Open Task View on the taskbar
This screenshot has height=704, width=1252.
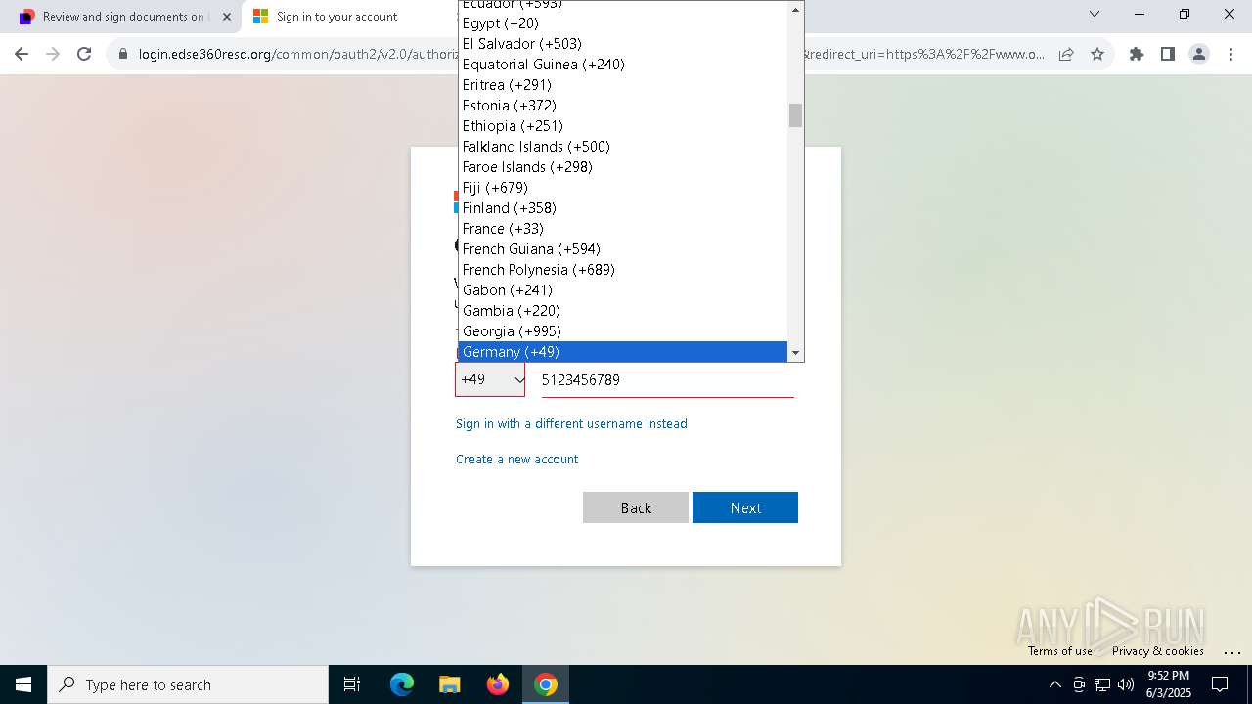click(x=352, y=684)
